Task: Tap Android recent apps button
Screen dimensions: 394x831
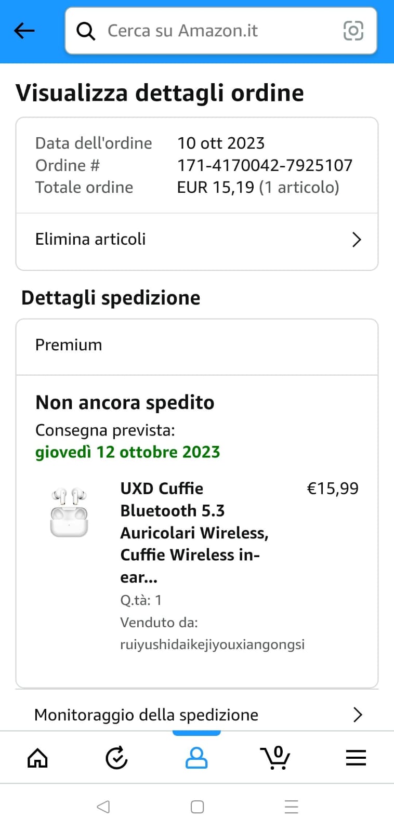Action: point(292,807)
